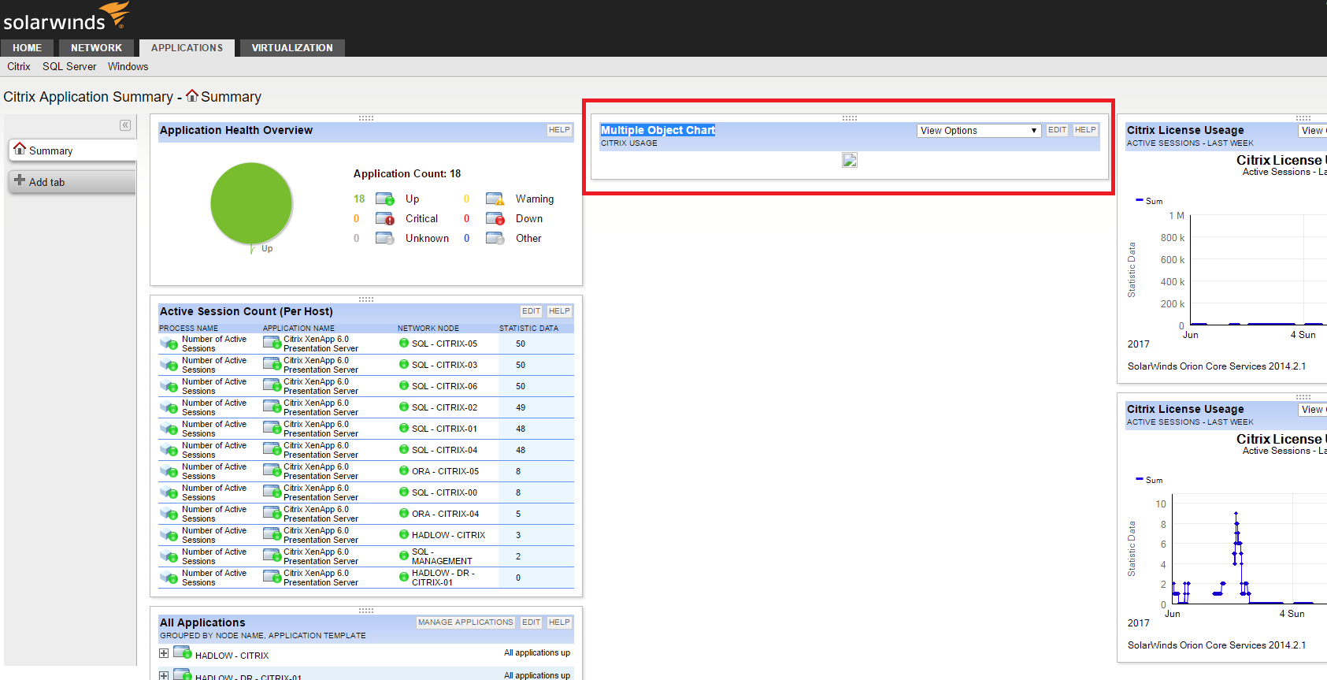The height and width of the screenshot is (680, 1327).
Task: Open the SQL - CITRIX-05 node link
Action: [x=444, y=344]
